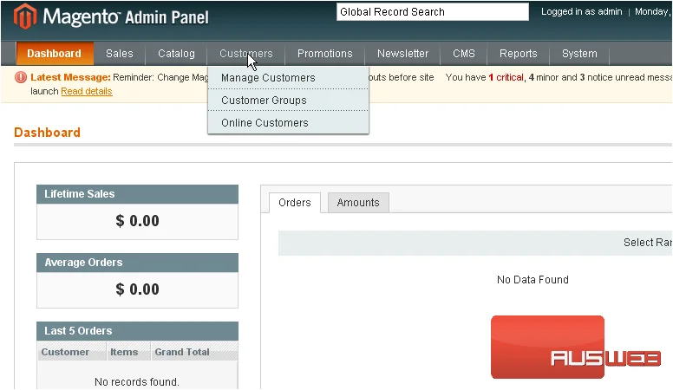The height and width of the screenshot is (390, 673).
Task: Open the Reports menu
Action: (518, 54)
